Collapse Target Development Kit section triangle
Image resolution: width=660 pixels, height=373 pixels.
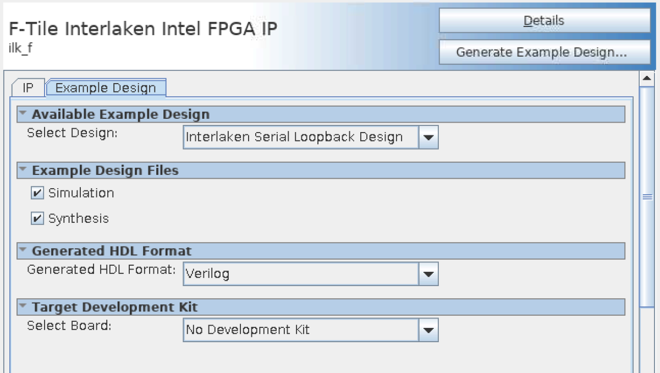tap(23, 306)
